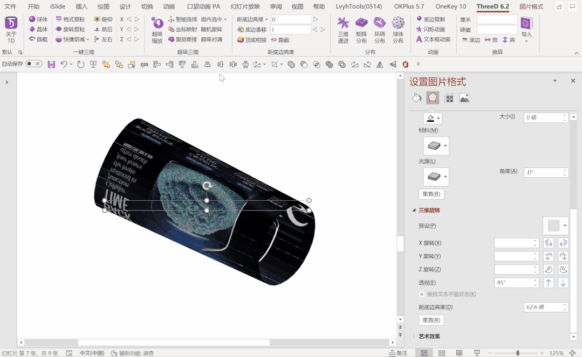This screenshot has height=357, width=582.
Task: Click 图层重排 layer reorder tool
Action: [183, 39]
